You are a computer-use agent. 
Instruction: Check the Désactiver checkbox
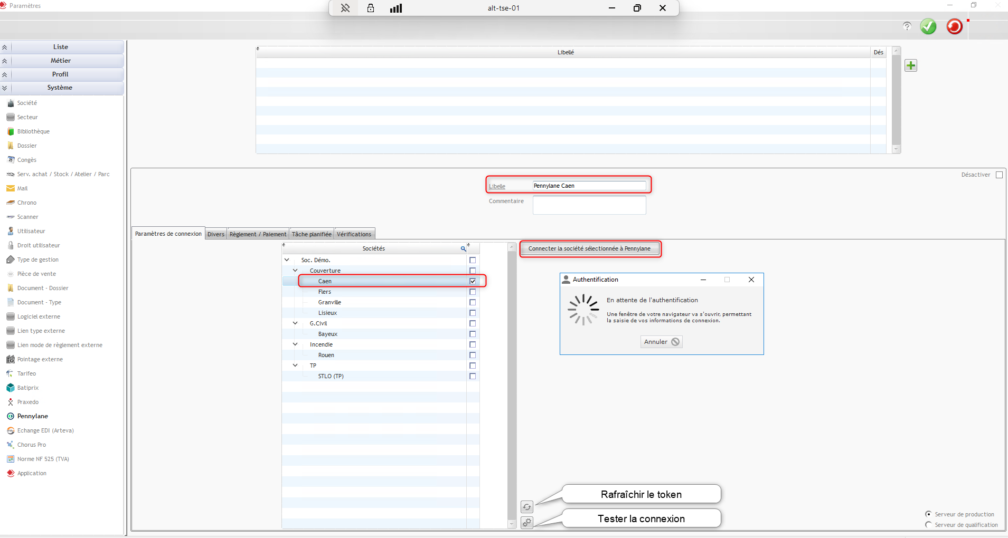point(999,175)
